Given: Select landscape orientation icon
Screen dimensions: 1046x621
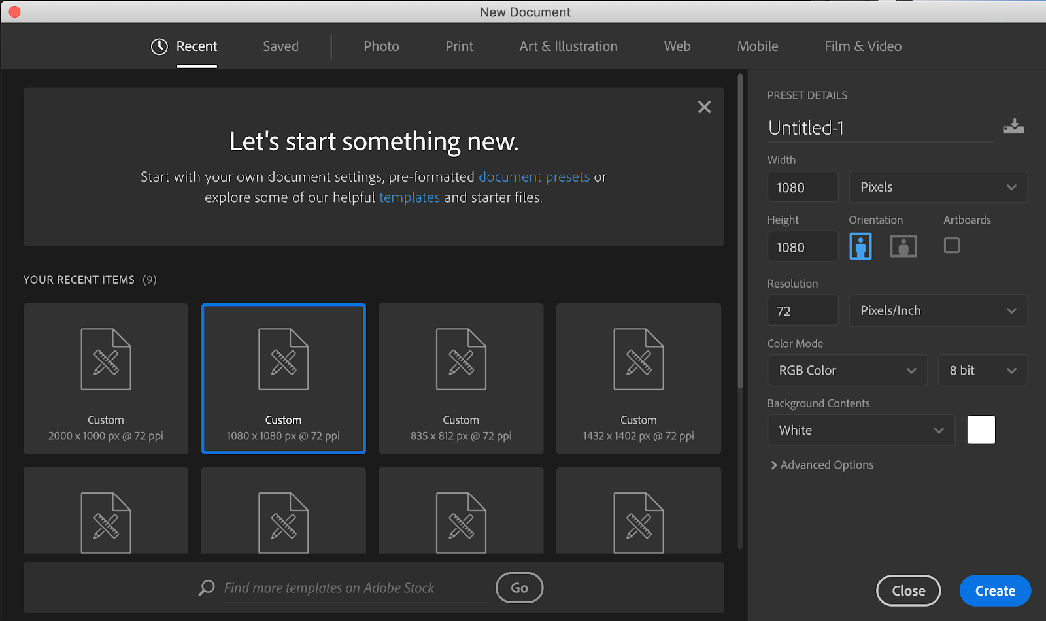Looking at the screenshot, I should tap(903, 246).
